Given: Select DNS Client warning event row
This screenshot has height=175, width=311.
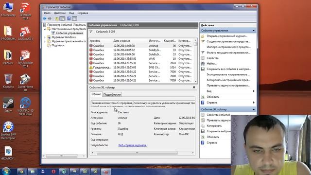Looking at the screenshot, I should coord(141,68).
